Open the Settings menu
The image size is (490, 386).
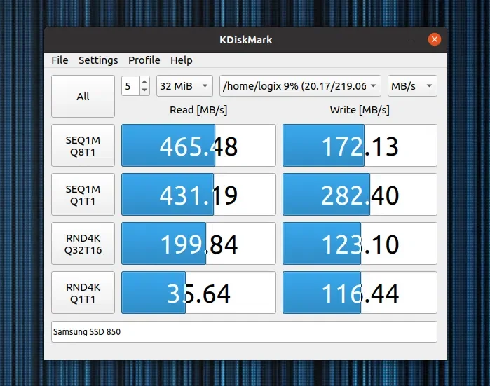(98, 60)
